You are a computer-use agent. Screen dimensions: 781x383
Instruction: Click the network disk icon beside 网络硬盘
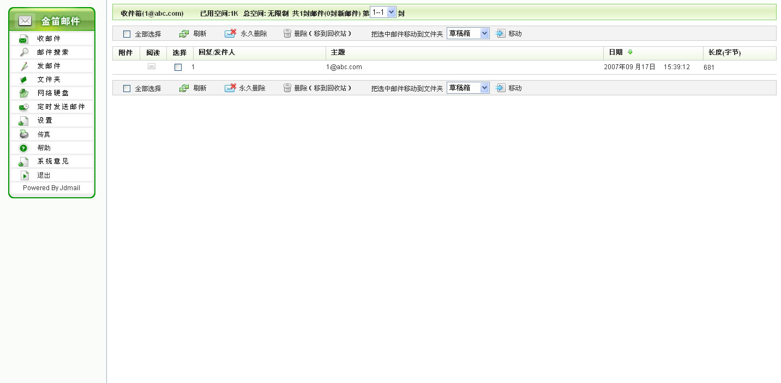click(x=24, y=93)
